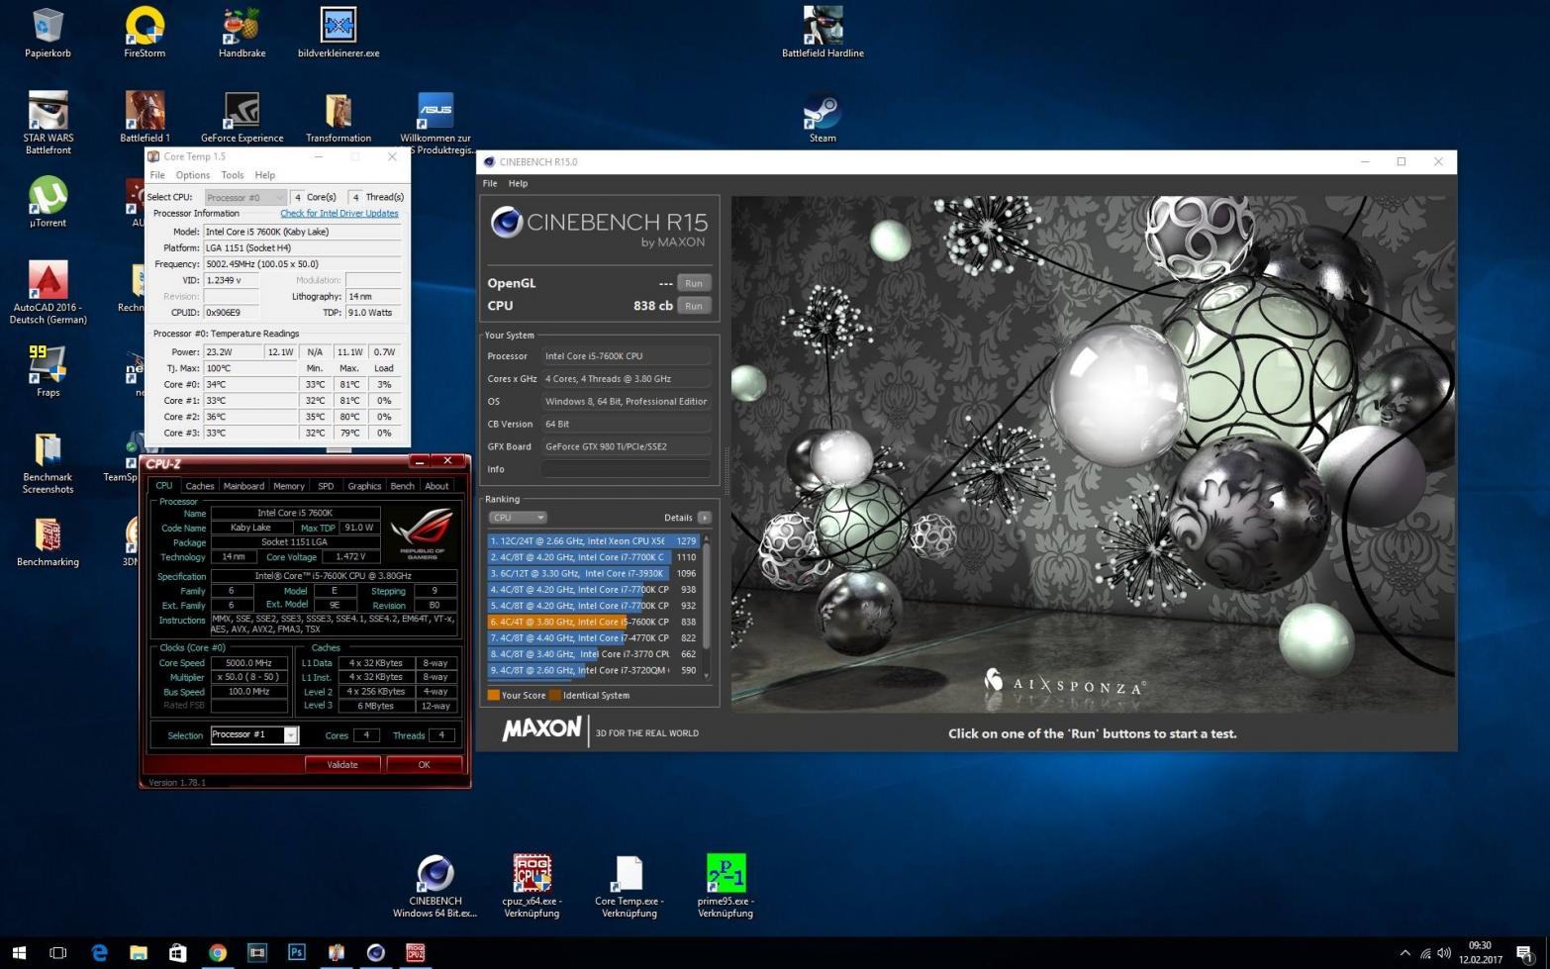Switch to the SPD tab in CPU-Z
Viewport: 1550px width, 969px height.
[326, 486]
